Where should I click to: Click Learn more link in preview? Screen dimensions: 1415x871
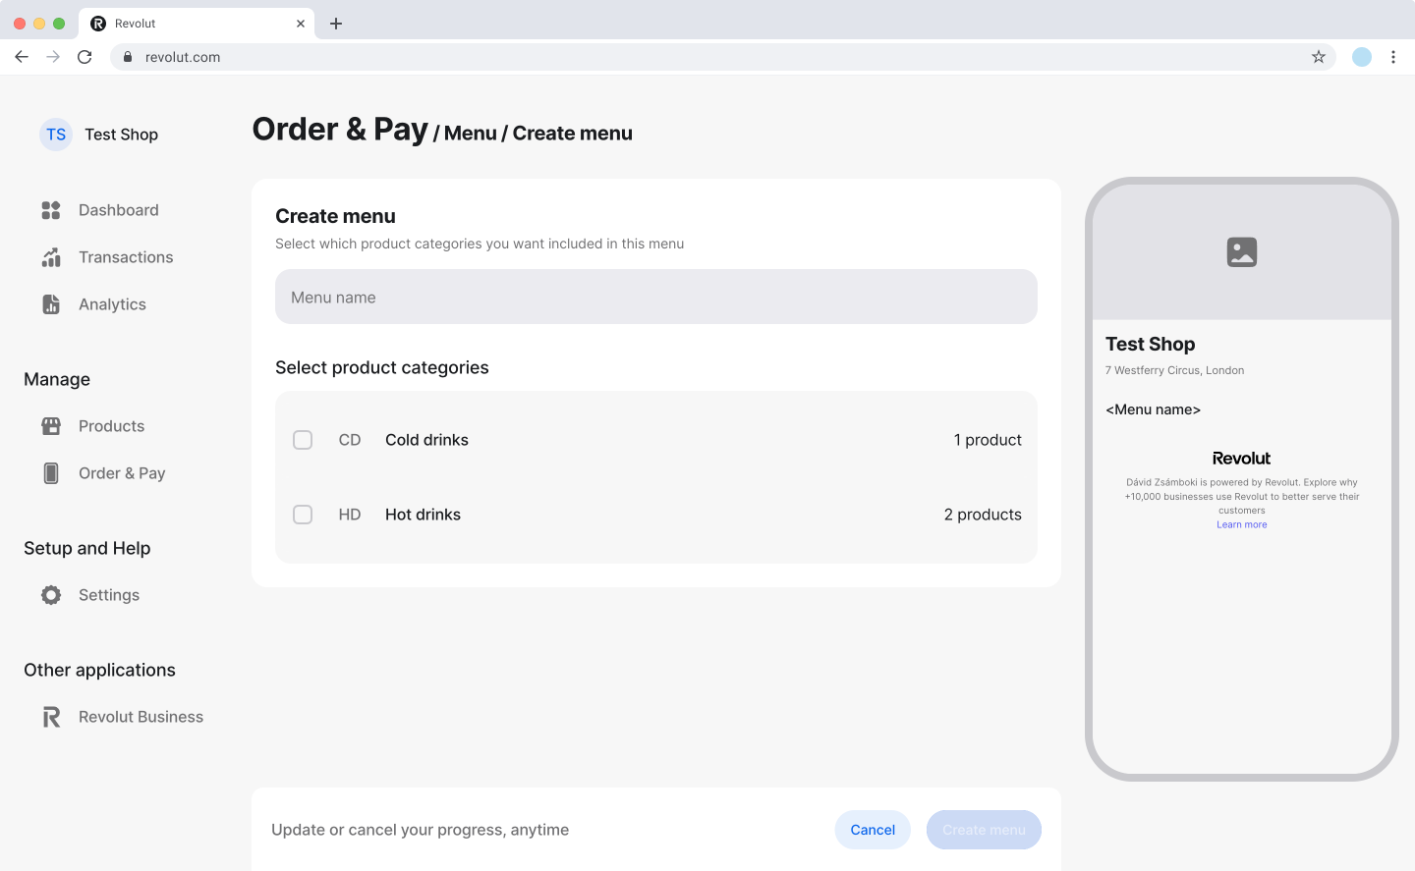coord(1242,524)
